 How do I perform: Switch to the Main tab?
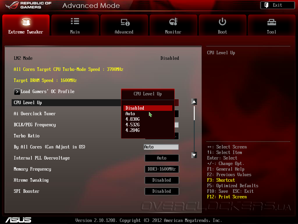75,25
